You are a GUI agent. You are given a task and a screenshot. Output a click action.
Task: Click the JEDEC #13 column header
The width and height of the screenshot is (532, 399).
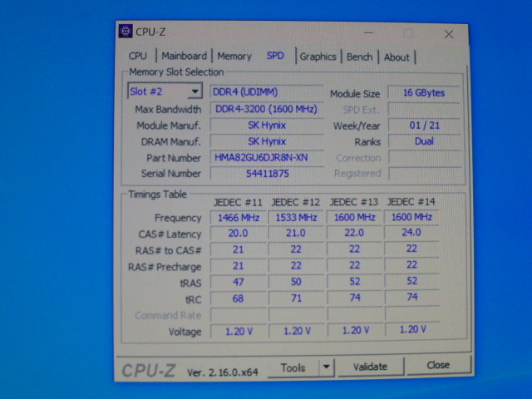(354, 202)
